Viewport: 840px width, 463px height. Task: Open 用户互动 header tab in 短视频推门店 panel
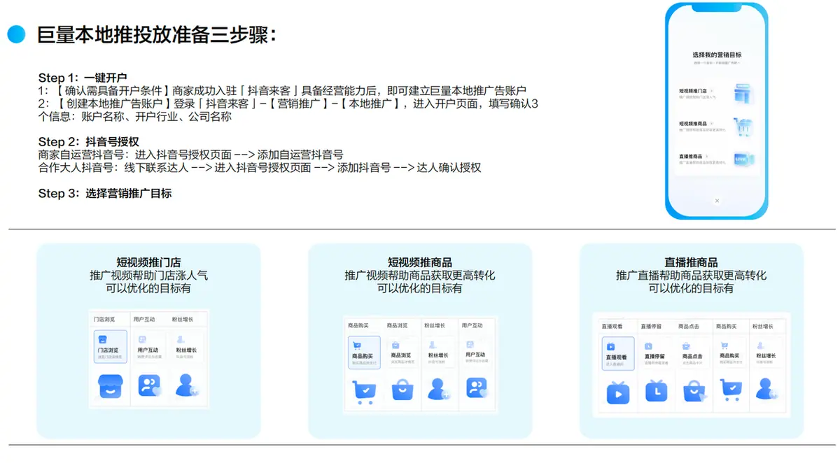(146, 320)
